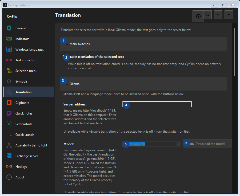The width and height of the screenshot is (240, 196).
Task: Click the Screenshots capture icon
Action: coord(9,124)
